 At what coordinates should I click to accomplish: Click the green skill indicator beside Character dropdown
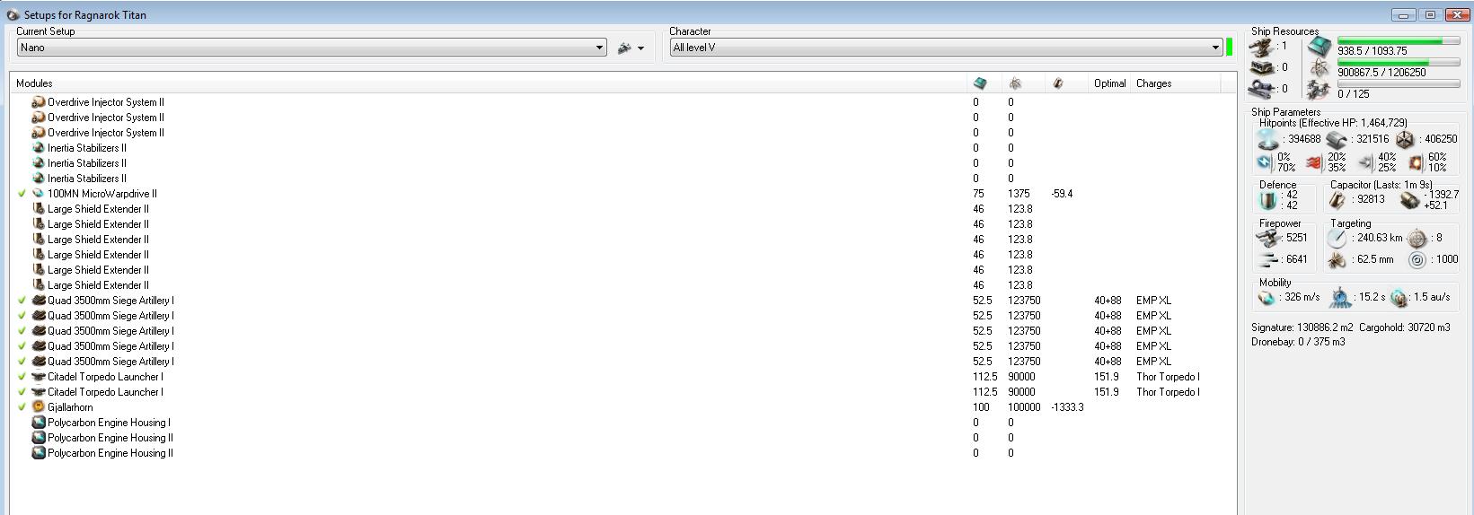pyautogui.click(x=1230, y=48)
